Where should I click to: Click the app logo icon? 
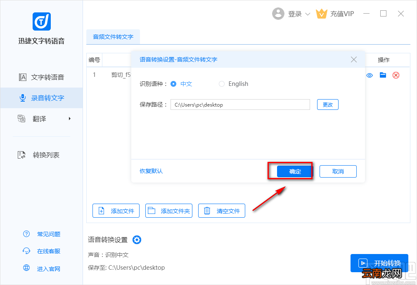click(x=42, y=21)
